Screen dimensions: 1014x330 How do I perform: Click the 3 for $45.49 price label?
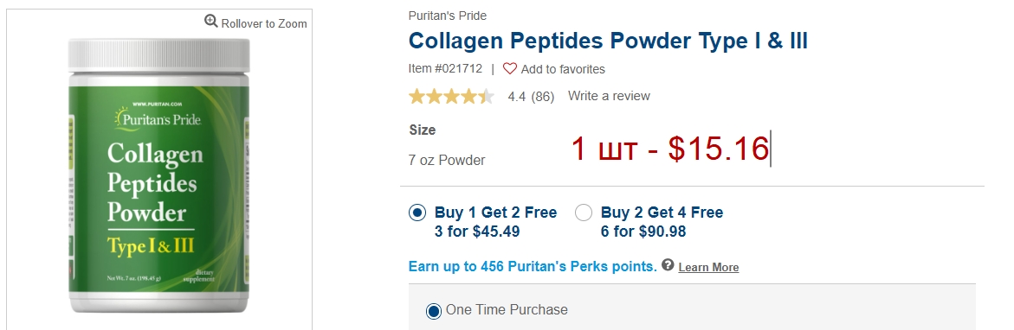pyautogui.click(x=477, y=232)
